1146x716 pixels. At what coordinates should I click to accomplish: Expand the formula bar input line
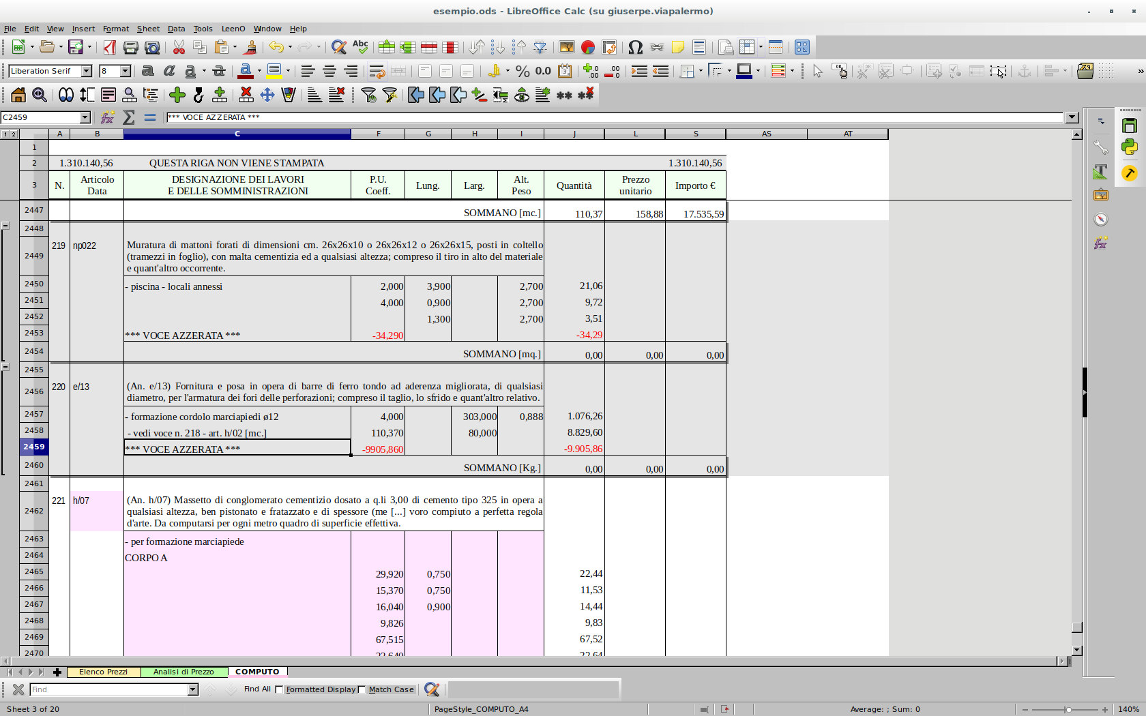tap(1072, 117)
